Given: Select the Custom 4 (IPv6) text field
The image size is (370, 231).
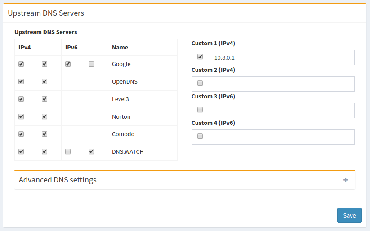Looking at the screenshot, I should (x=281, y=137).
